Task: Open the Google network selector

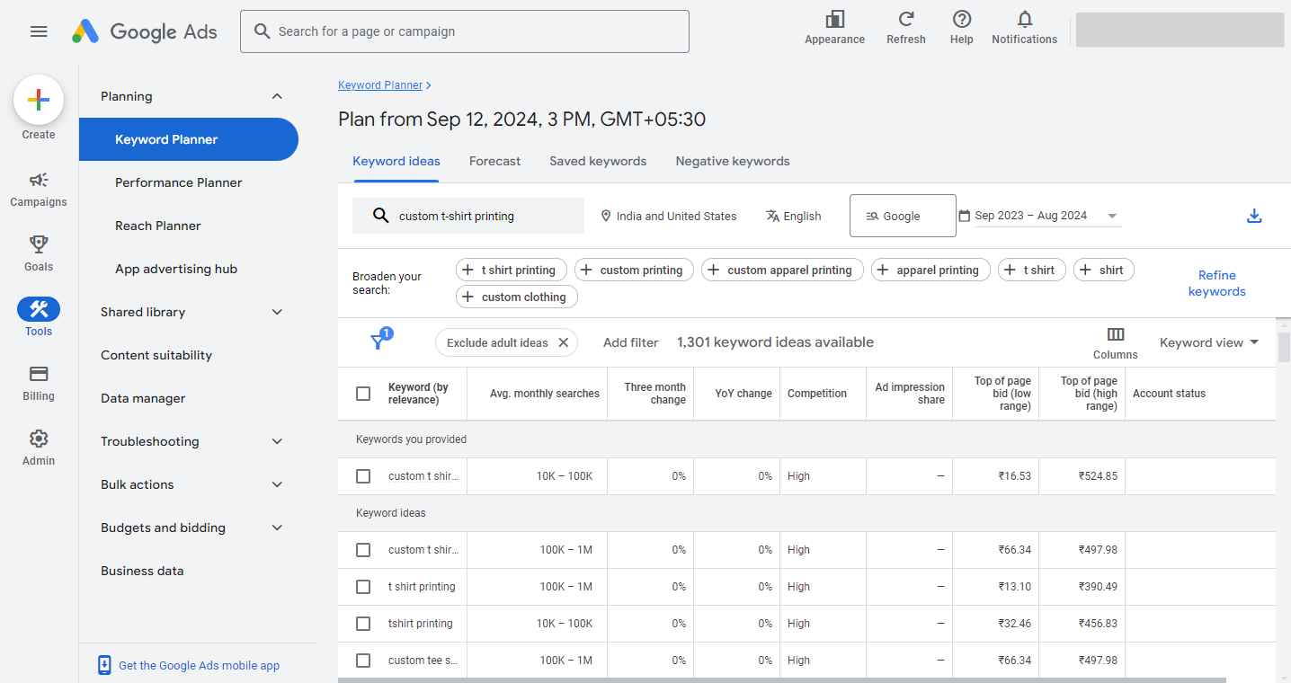Action: pyautogui.click(x=903, y=216)
